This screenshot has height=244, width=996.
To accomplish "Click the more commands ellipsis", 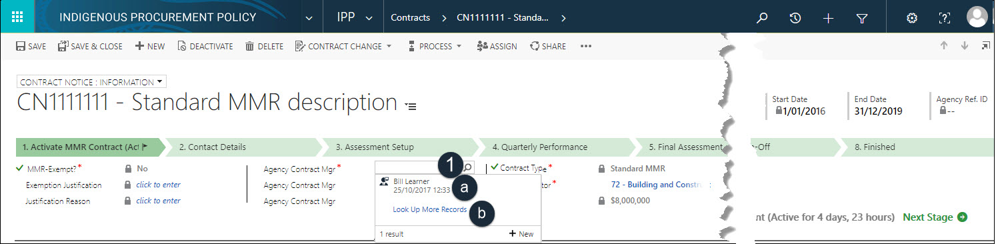I will coord(586,47).
